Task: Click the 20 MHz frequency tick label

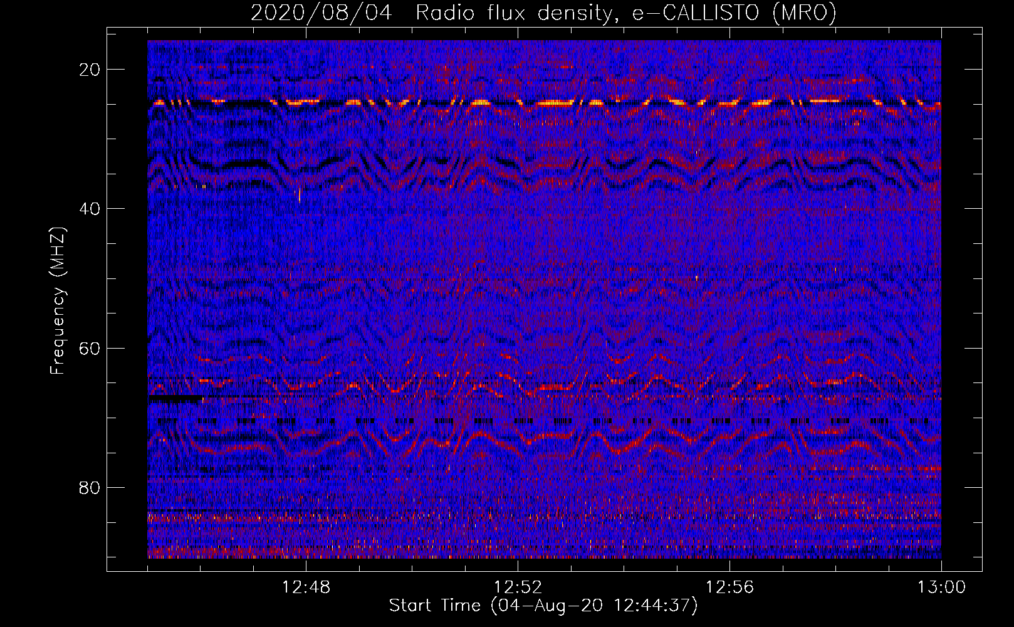Action: coord(90,70)
